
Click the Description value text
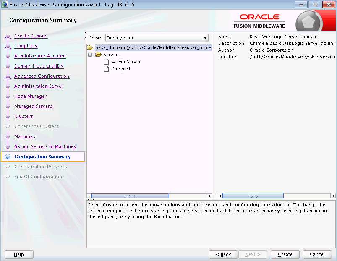click(293, 43)
